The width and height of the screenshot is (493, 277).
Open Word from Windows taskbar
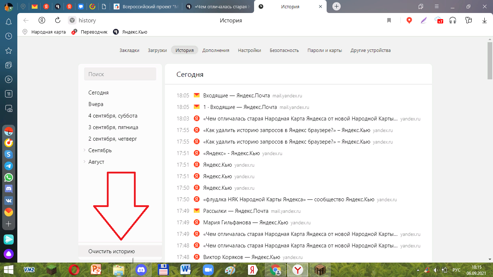[x=186, y=269]
